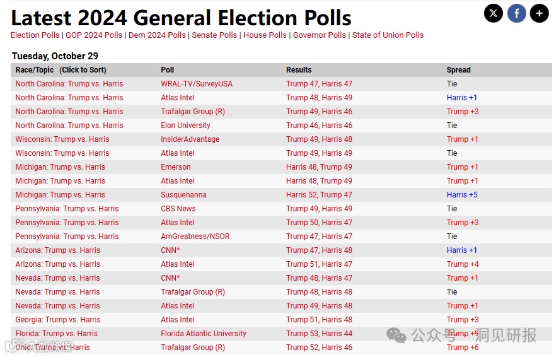554x357 pixels.
Task: Open Dem 2024 Polls page
Action: click(x=157, y=35)
